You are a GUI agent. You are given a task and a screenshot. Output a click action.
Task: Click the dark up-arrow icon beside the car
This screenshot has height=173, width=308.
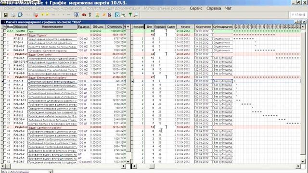(x=90, y=15)
